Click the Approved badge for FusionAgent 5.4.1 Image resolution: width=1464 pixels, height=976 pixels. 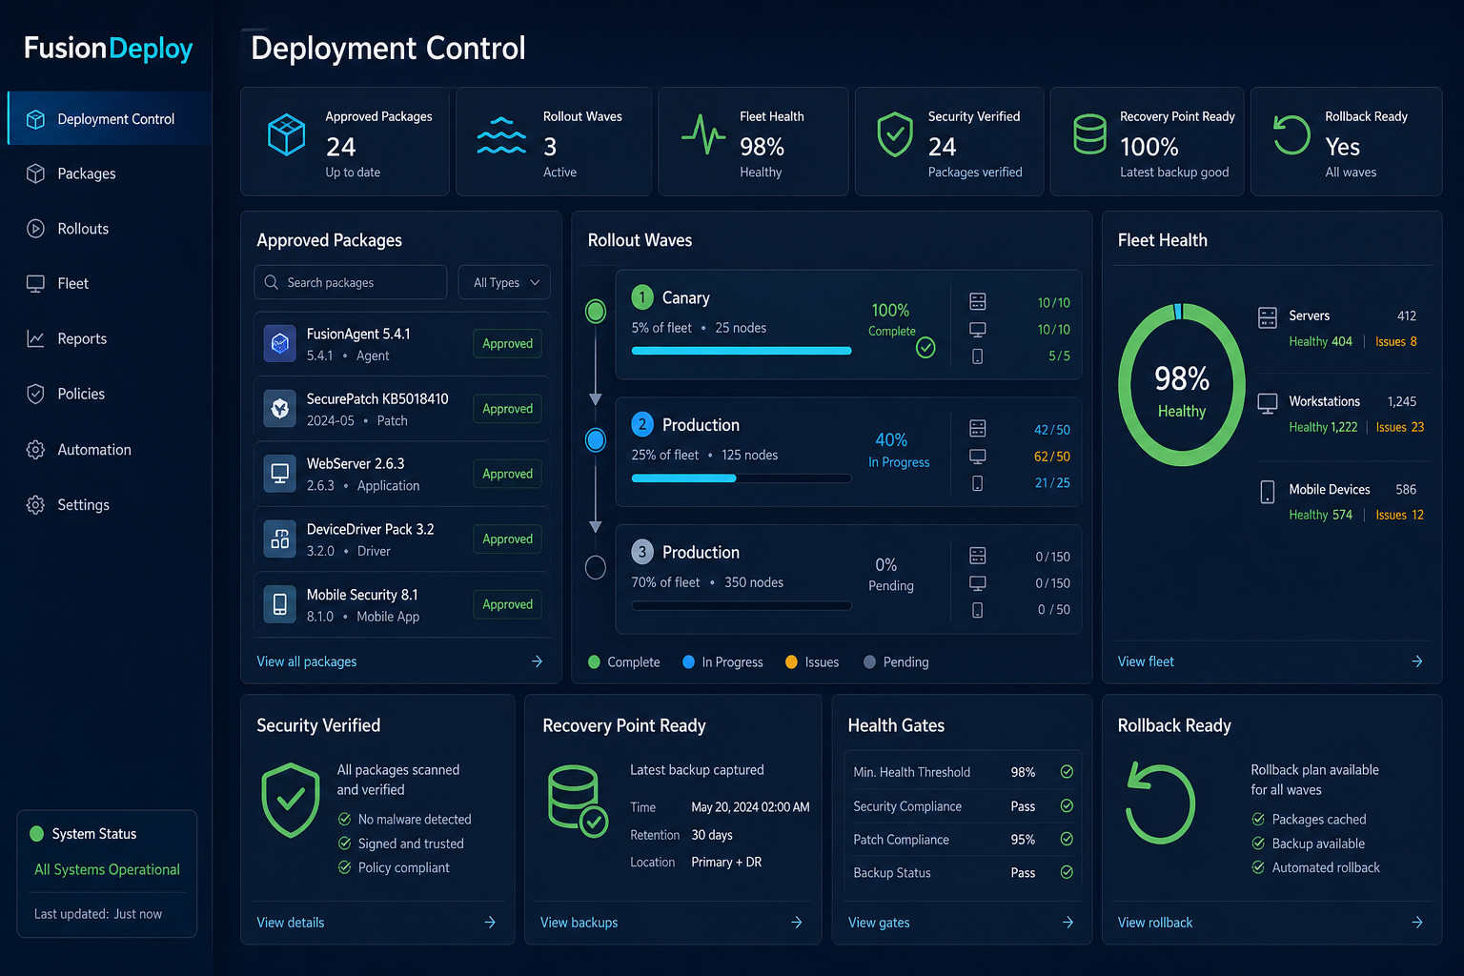coord(507,343)
